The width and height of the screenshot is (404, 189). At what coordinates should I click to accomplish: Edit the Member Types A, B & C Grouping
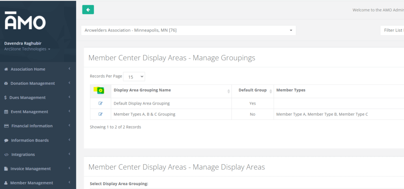click(100, 114)
